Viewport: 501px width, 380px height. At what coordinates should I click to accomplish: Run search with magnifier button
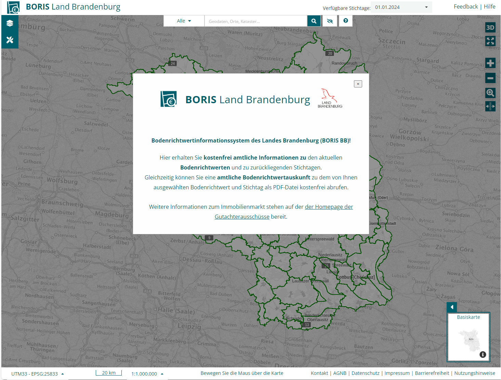[314, 21]
